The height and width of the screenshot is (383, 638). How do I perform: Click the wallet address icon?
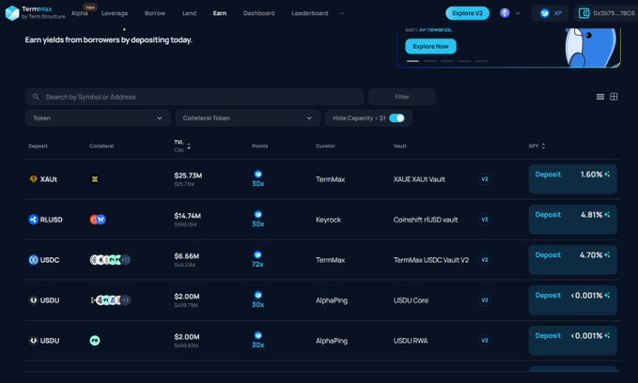click(584, 13)
